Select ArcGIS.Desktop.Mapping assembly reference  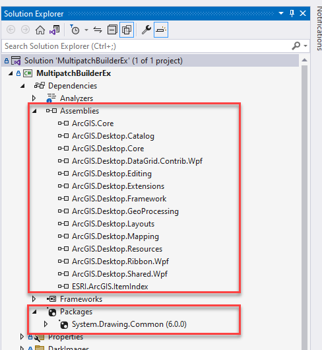pyautogui.click(x=115, y=236)
